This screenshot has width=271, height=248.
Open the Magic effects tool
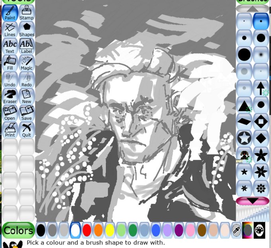pyautogui.click(x=27, y=63)
